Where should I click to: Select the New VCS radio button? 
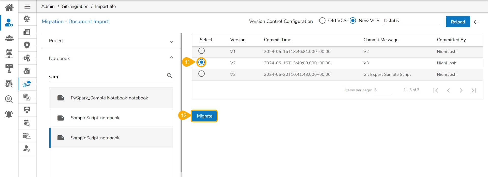pyautogui.click(x=353, y=21)
